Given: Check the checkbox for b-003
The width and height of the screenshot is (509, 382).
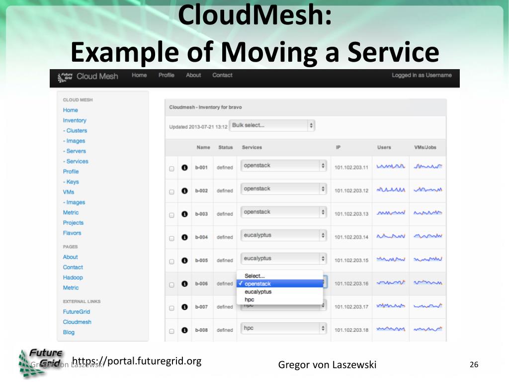Looking at the screenshot, I should click(x=171, y=215).
